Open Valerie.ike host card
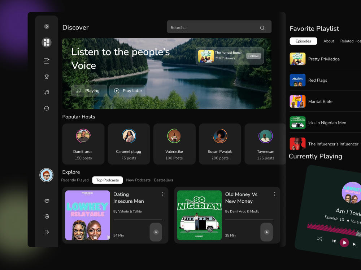The width and height of the screenshot is (361, 270). click(174, 144)
